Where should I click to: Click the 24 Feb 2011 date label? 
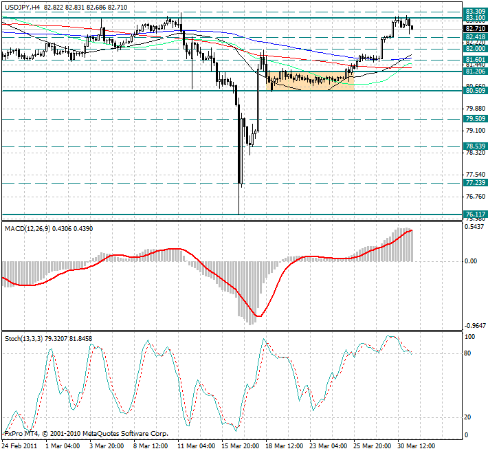pos(20,446)
